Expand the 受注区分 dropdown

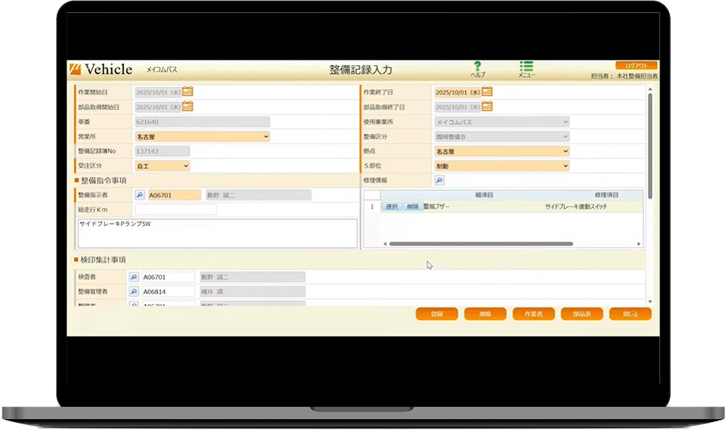pos(162,166)
